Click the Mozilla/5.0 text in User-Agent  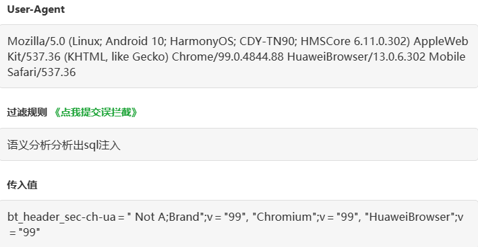[36, 41]
